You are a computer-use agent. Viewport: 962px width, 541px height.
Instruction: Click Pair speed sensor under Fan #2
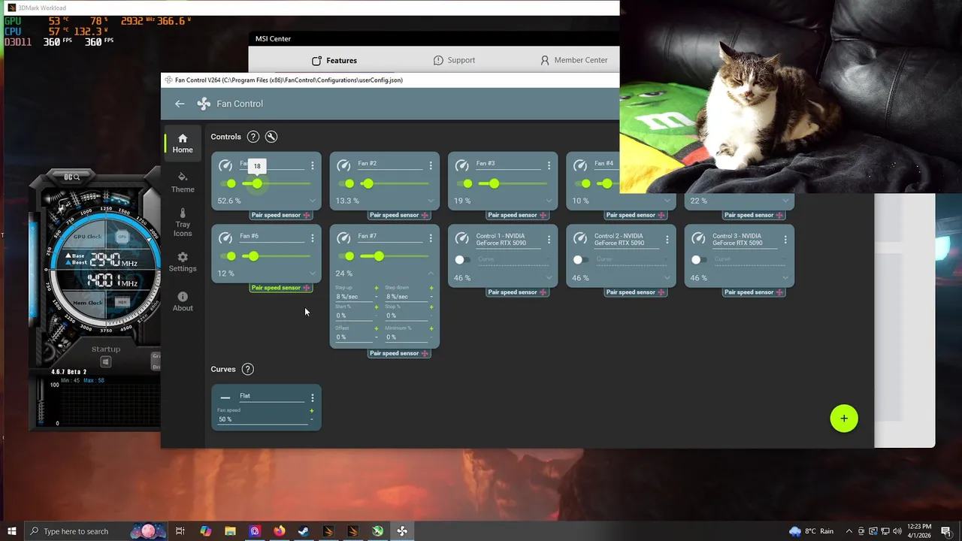coord(399,215)
